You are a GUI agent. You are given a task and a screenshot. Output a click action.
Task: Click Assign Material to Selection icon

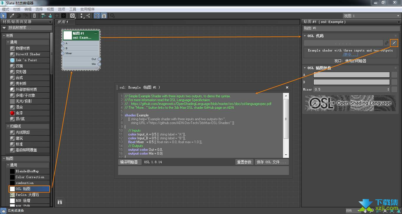(x=26, y=16)
